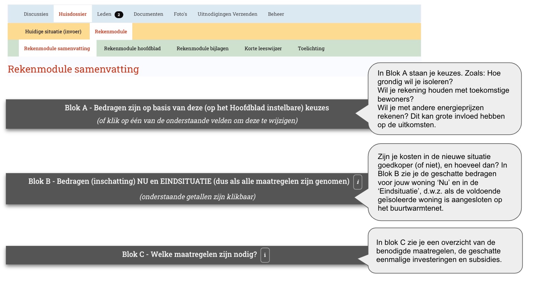Click the 'of klik op één van de onderstaande velden' subtitle
This screenshot has height=290, width=533.
click(x=197, y=120)
